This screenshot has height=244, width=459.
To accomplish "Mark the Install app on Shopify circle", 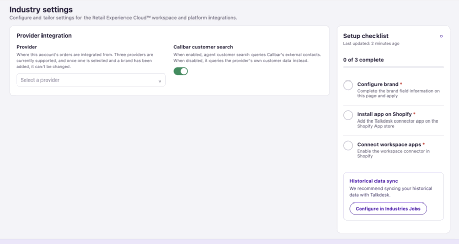I will tap(348, 115).
